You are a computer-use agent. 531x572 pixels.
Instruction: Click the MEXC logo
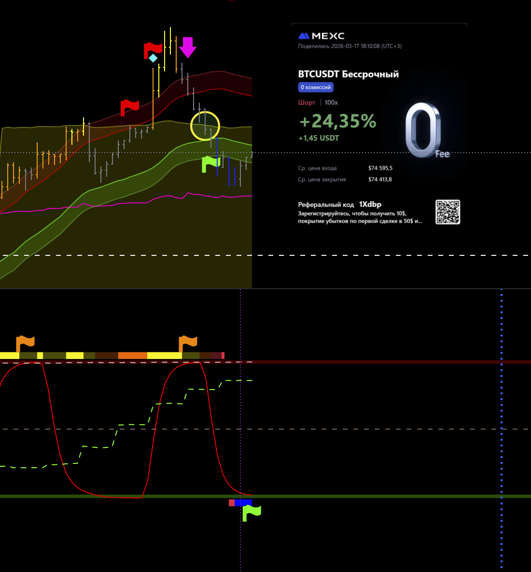click(321, 36)
